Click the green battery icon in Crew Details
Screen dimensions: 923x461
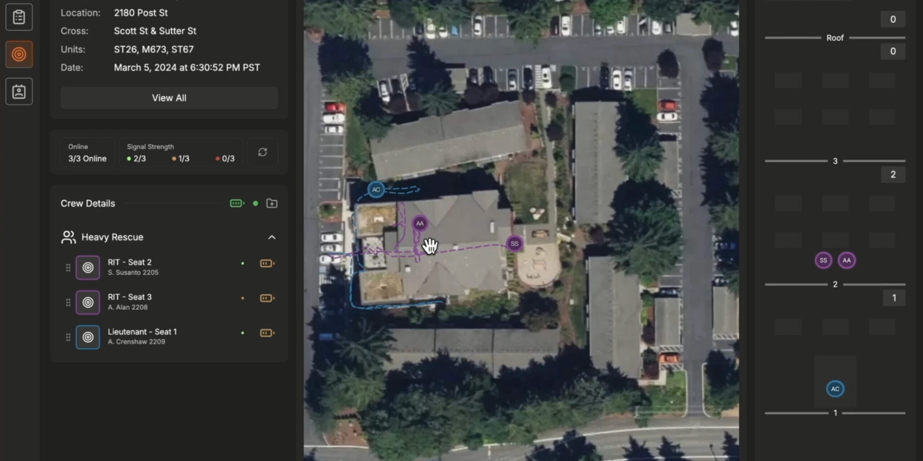click(237, 203)
